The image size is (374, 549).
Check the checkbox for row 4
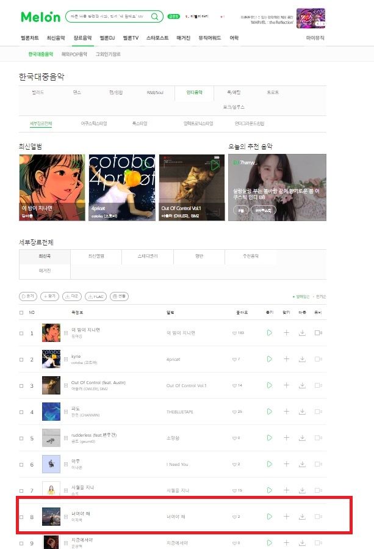[x=21, y=412]
